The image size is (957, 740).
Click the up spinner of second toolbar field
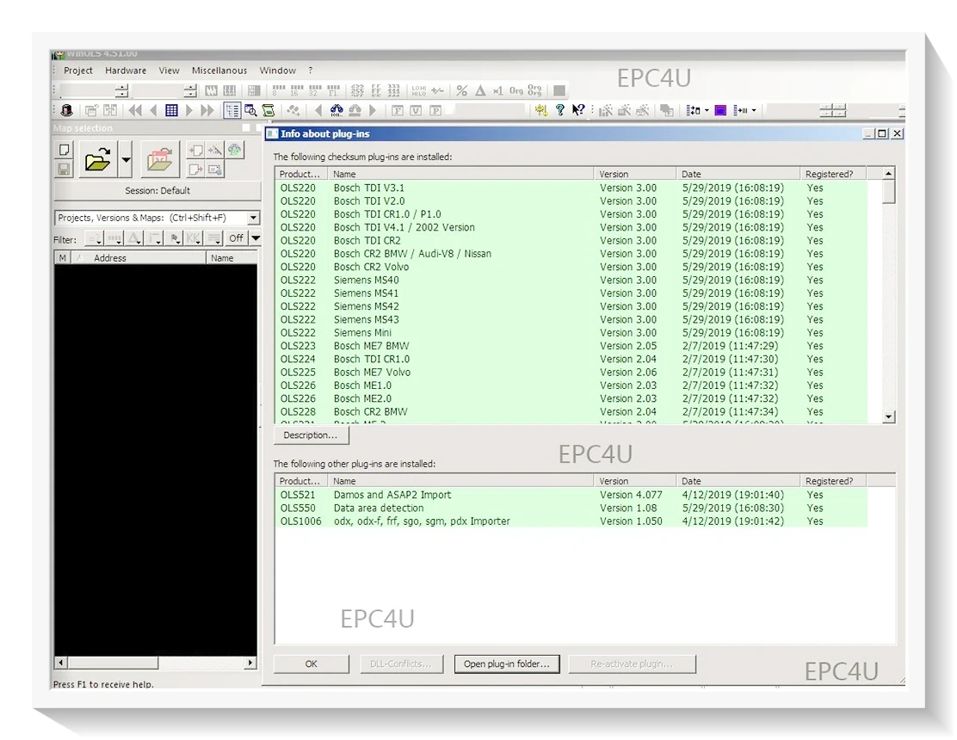click(x=190, y=87)
